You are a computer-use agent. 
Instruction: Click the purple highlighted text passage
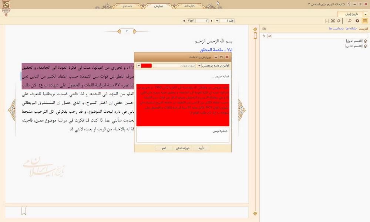tap(78, 76)
